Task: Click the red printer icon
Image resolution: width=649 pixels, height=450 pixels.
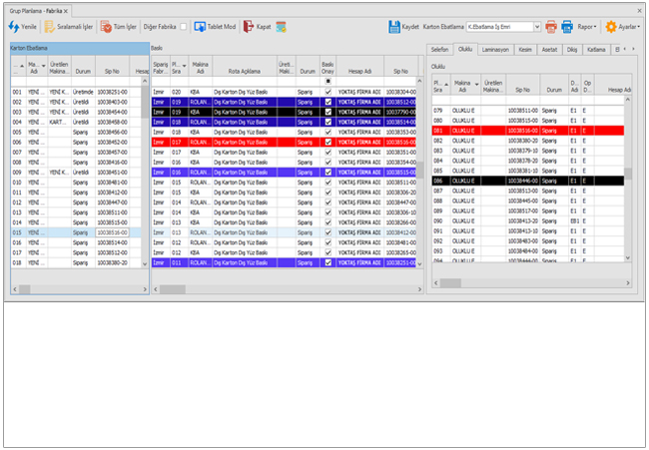Action: pos(551,27)
